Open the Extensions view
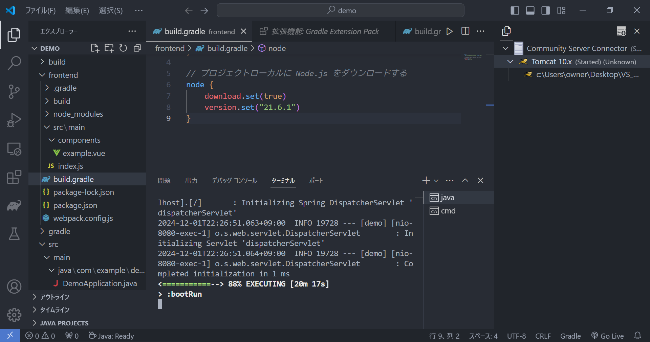650x342 pixels. [14, 177]
